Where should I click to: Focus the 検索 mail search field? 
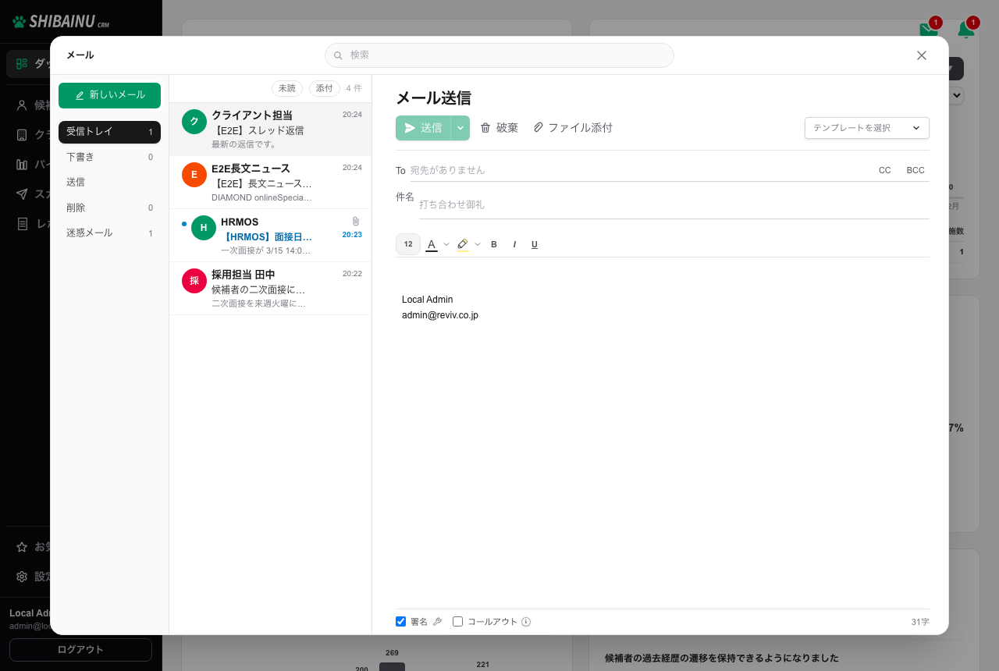(499, 55)
